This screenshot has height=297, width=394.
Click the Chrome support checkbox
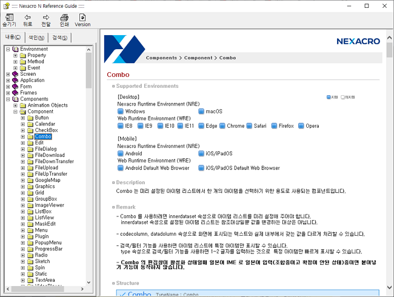tap(222, 126)
